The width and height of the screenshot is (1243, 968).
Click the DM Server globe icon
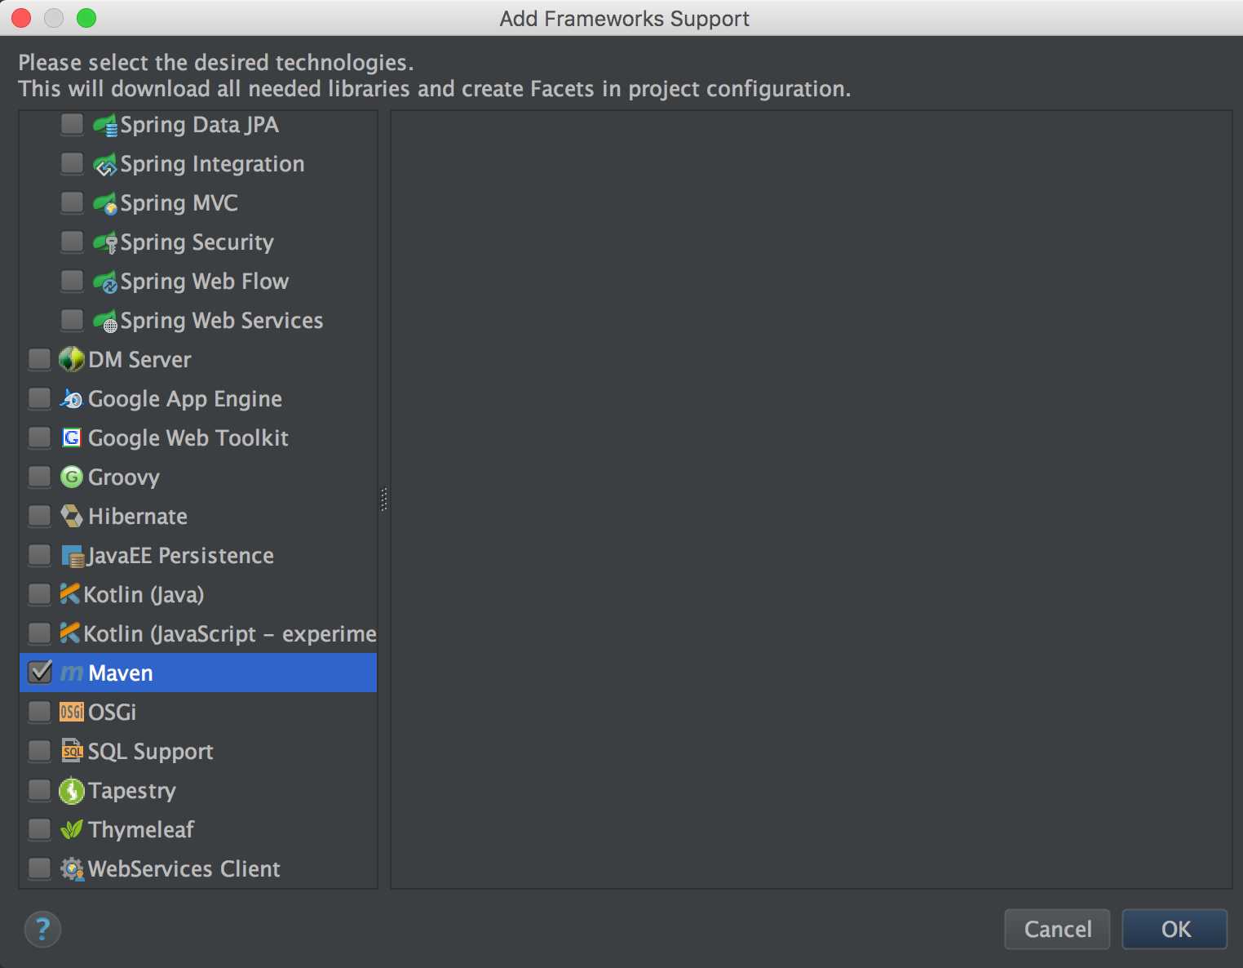(72, 359)
